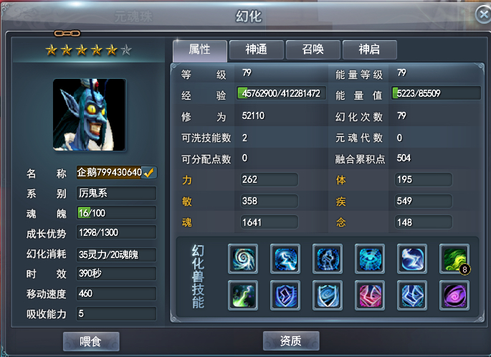Select the green wisp skill in bottom row
Screen dimensions: 491x357
243,295
